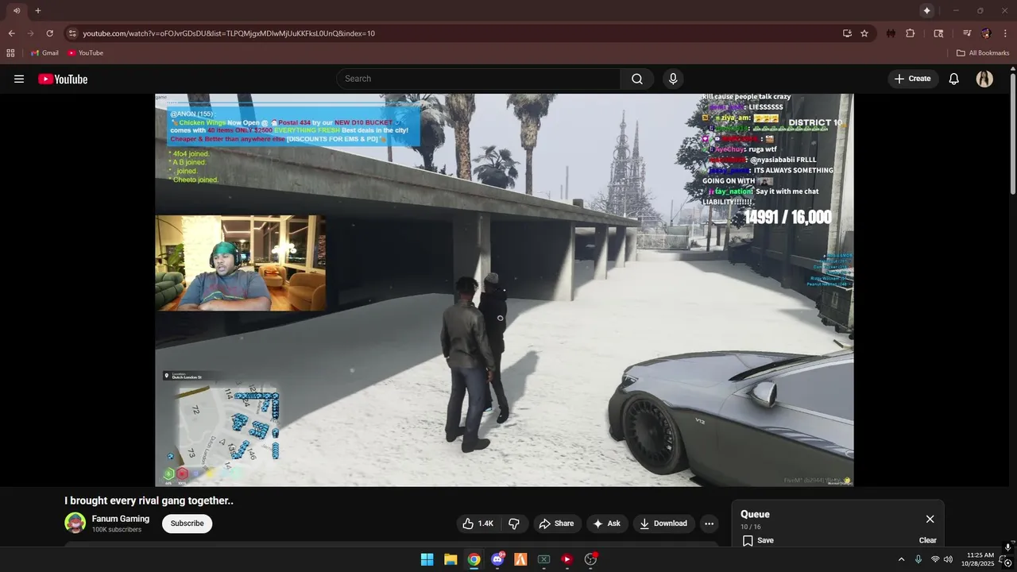Click the Ask button
The height and width of the screenshot is (572, 1017).
607,524
